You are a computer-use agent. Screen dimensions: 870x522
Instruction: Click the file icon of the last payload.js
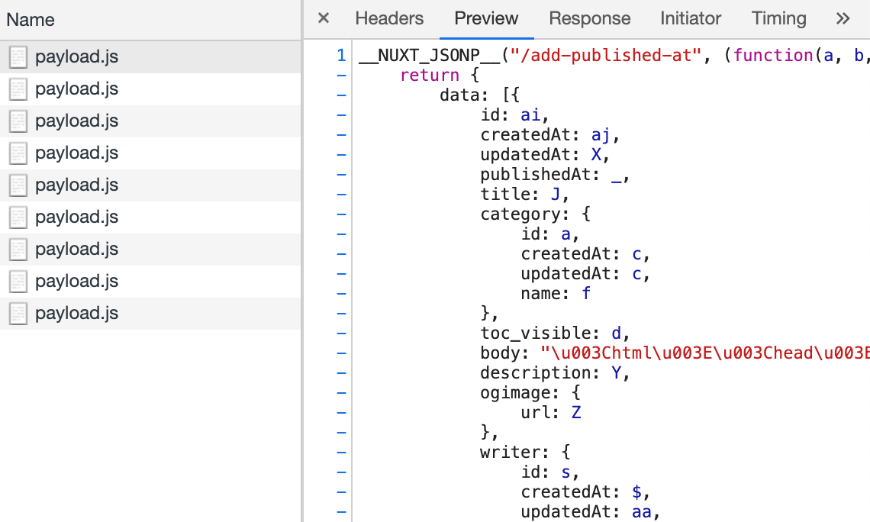18,314
